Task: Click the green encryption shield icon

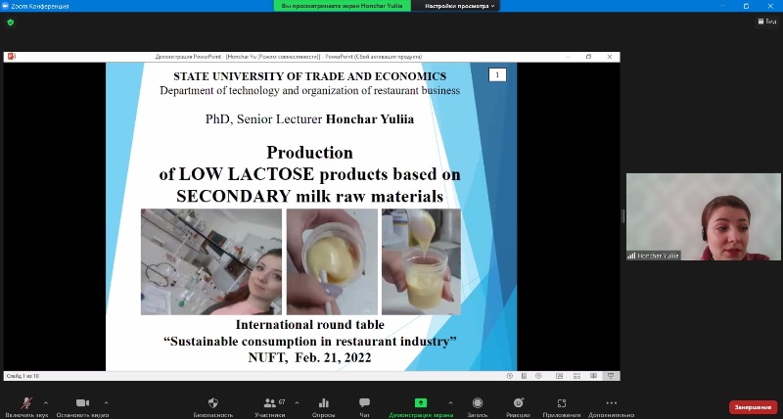Action: [x=11, y=23]
